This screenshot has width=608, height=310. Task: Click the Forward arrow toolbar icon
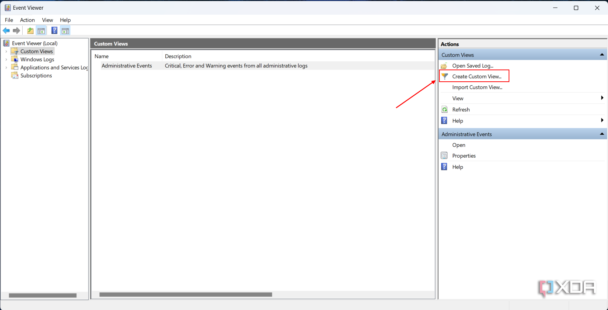17,30
